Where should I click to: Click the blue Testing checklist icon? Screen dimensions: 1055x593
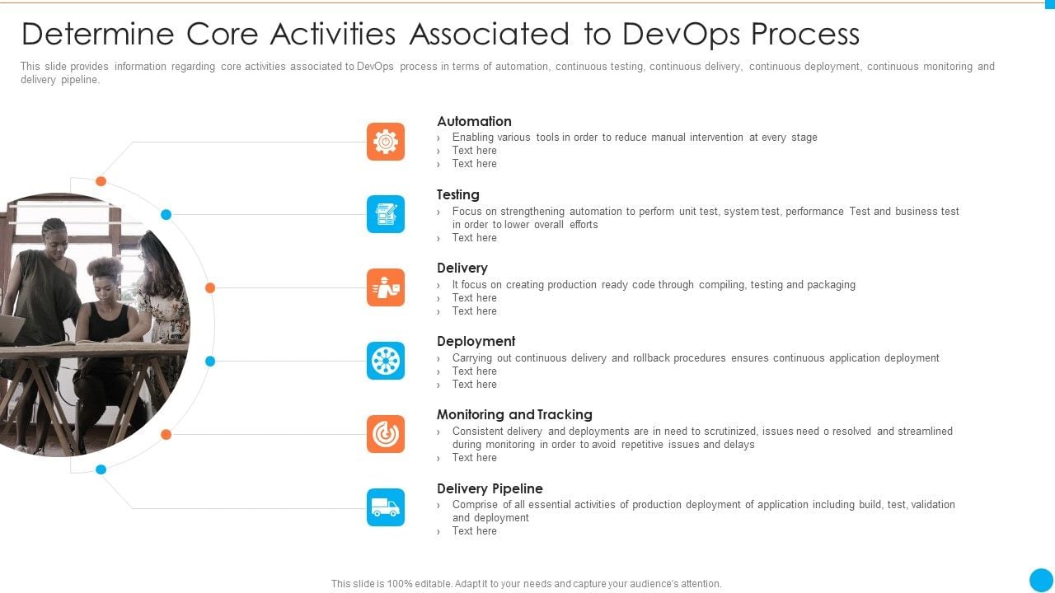coord(386,214)
